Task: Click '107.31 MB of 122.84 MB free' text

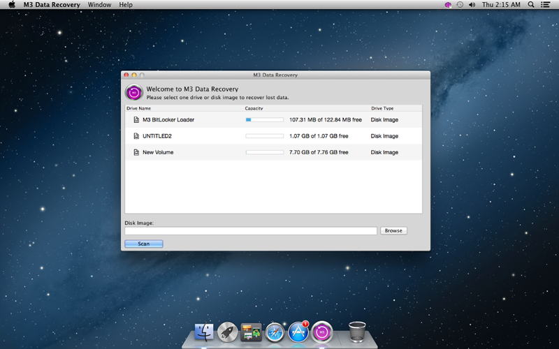Action: 326,119
